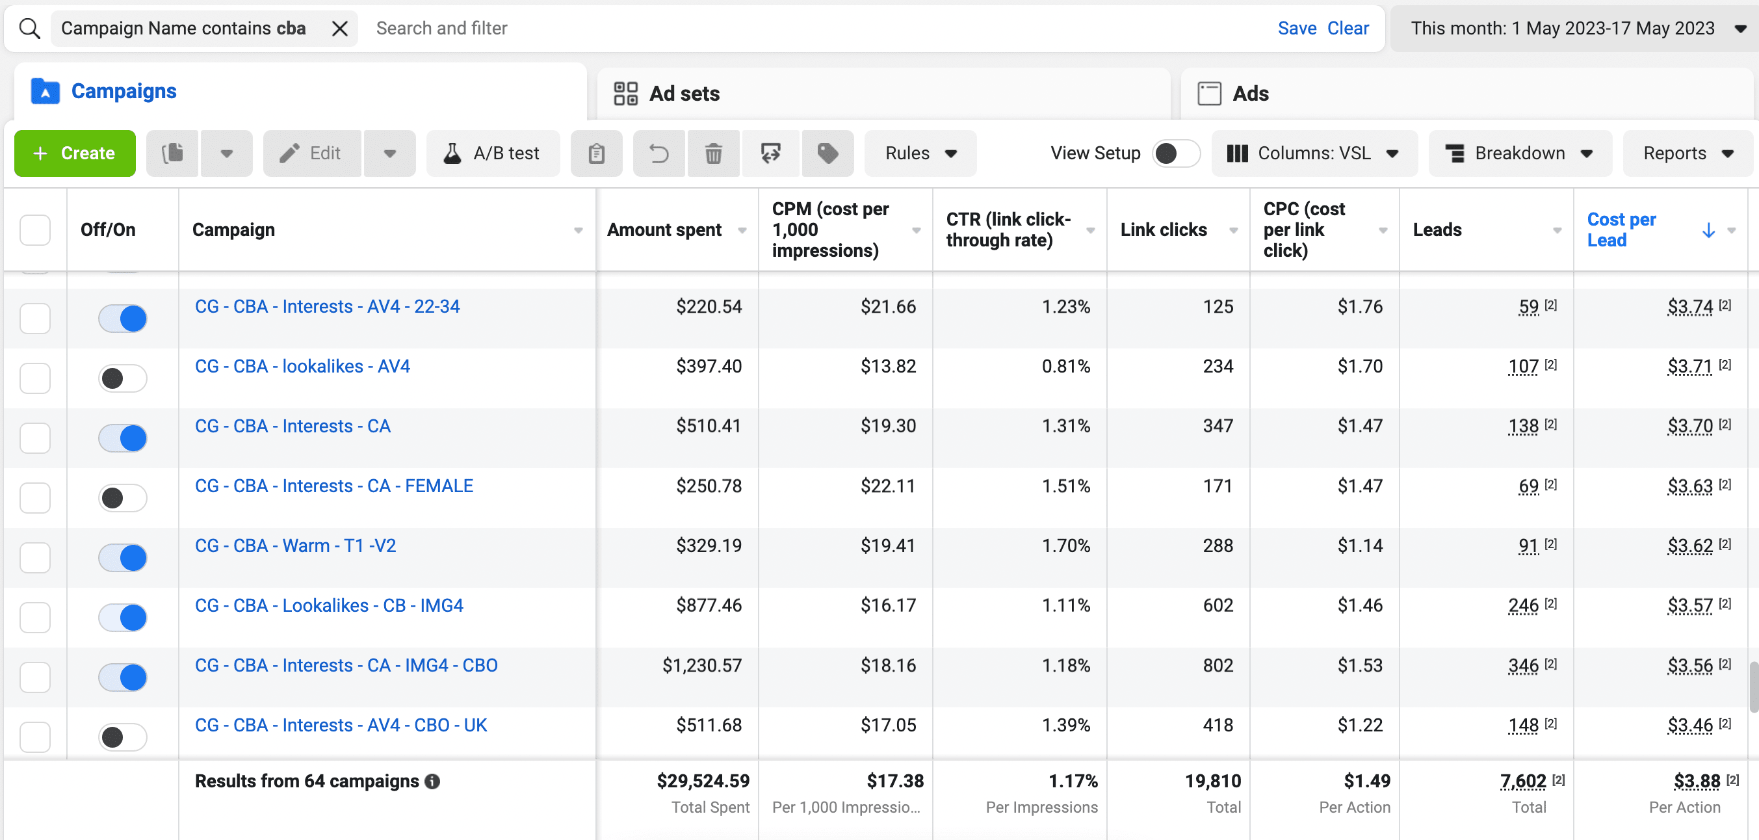Remove the Campaign Name contains cba filter
Viewport: 1759px width, 840px height.
tap(339, 29)
